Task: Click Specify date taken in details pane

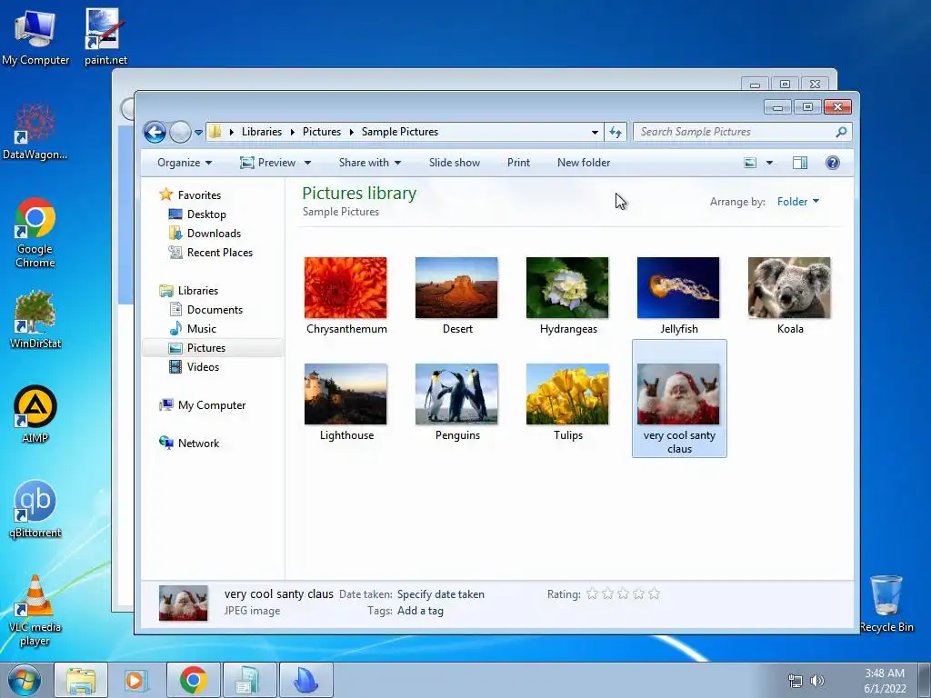Action: (x=441, y=594)
